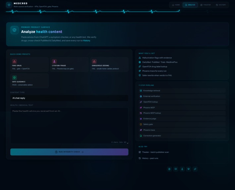The image size is (235, 190).
Task: Click the History past runs clock icon
Action: (140, 158)
